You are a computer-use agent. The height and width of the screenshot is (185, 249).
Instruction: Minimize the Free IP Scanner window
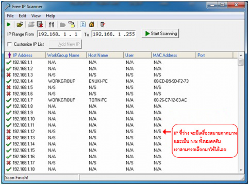pyautogui.click(x=212, y=5)
